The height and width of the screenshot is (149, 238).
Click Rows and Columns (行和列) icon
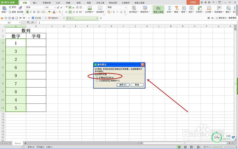(x=199, y=8)
